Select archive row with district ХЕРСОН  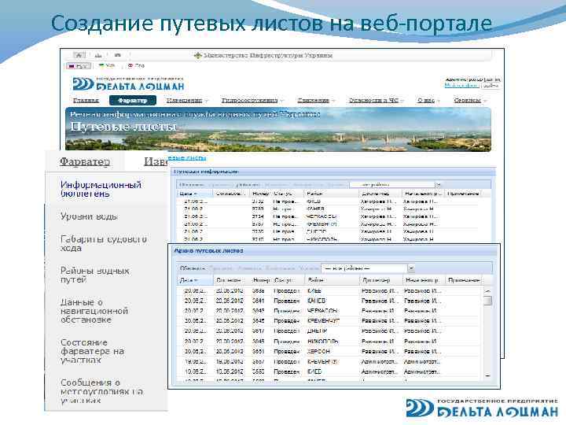point(330,351)
